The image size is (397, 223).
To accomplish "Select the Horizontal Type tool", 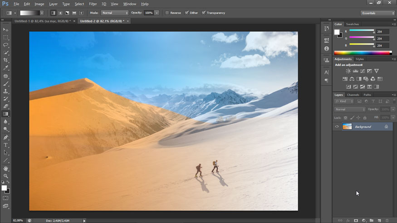I will pos(6,145).
